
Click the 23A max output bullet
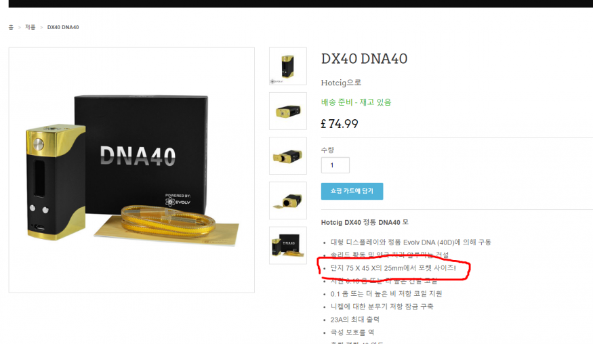tap(354, 320)
